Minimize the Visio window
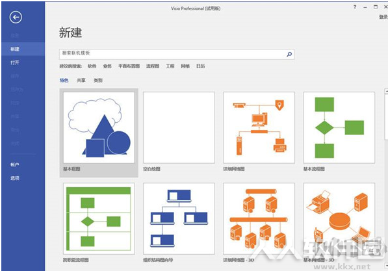 coord(365,7)
